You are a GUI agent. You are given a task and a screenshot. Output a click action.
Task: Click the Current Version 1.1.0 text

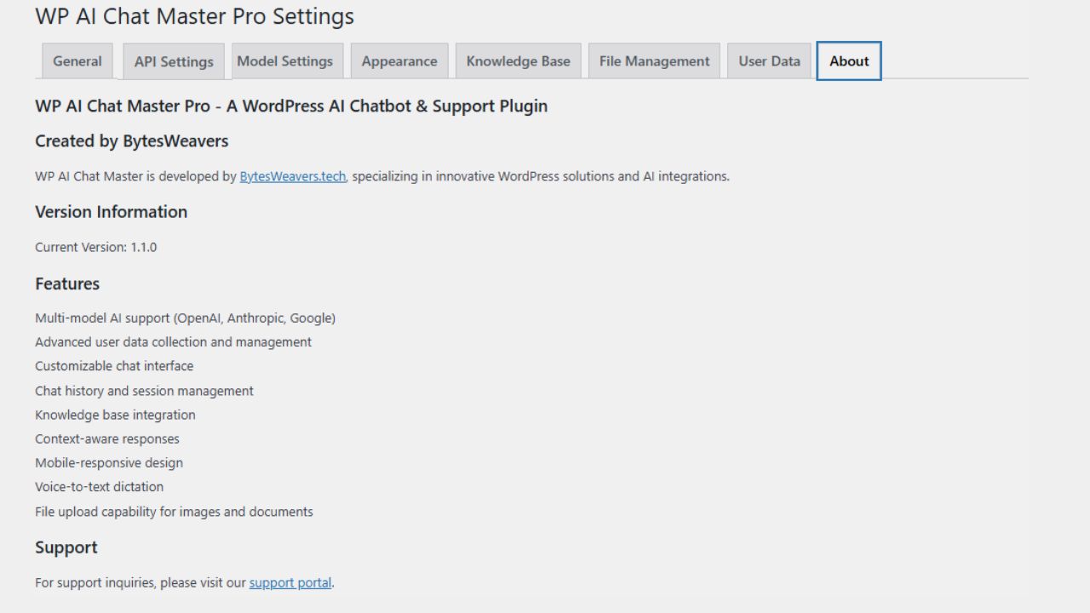point(95,248)
